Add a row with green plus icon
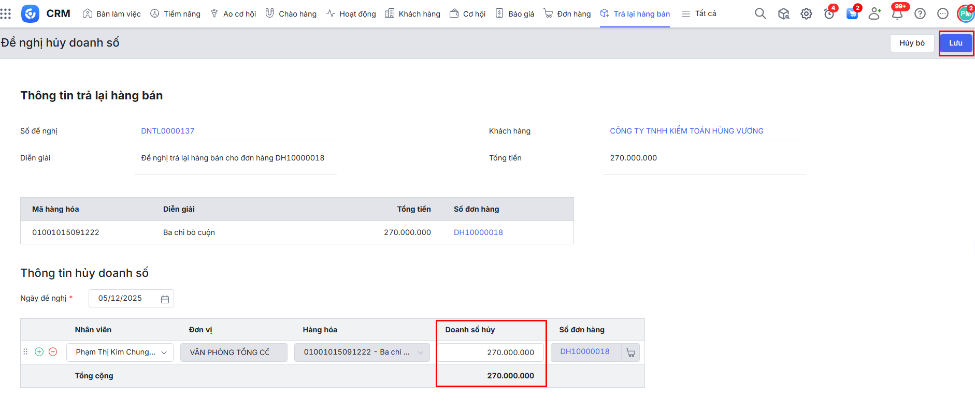The height and width of the screenshot is (412, 975). (x=39, y=352)
